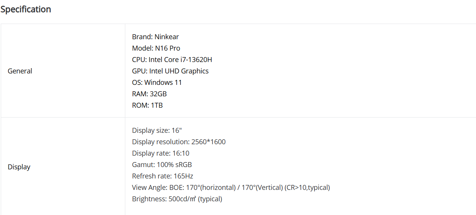Click the Display rate: 16:10 line
The image size is (476, 215).
161,153
